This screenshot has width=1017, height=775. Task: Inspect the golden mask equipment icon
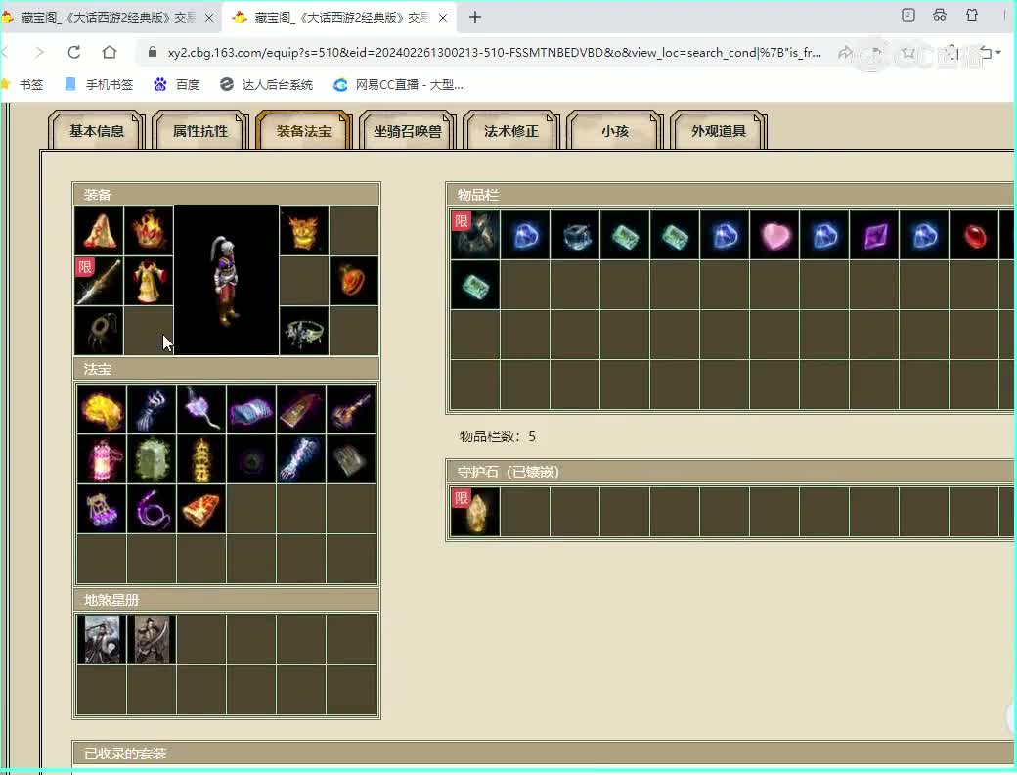(x=304, y=231)
